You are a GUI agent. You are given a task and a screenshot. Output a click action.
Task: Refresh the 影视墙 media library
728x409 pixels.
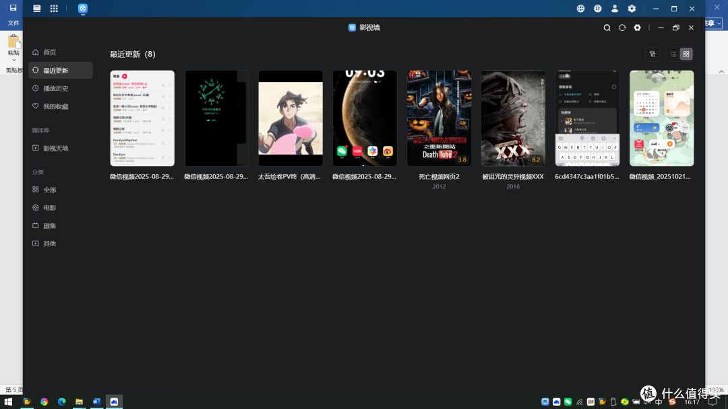[x=622, y=28]
